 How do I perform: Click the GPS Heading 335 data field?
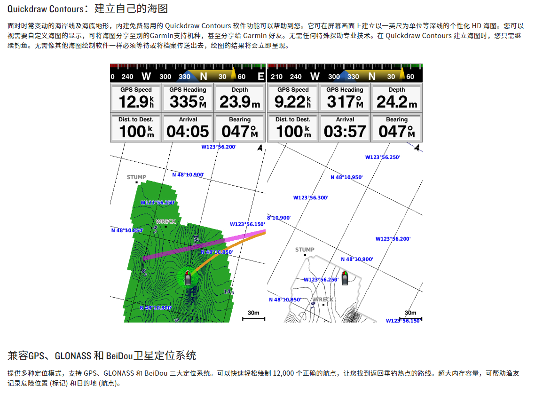[x=188, y=97]
